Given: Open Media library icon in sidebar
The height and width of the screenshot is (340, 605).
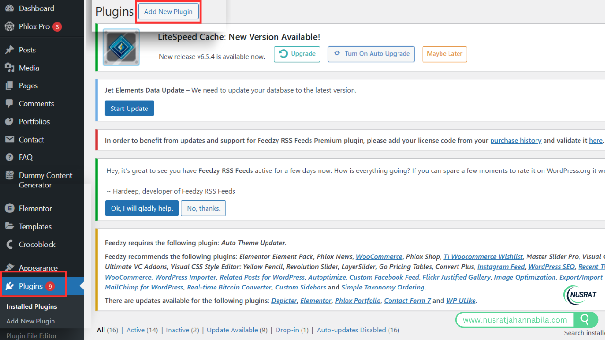Looking at the screenshot, I should (x=9, y=68).
